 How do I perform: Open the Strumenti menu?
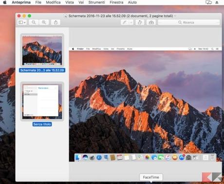96,2
